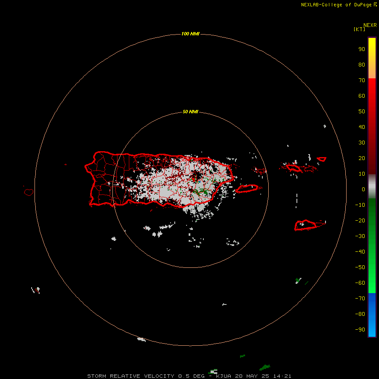Click the -60 value on the velocity scale

360,283
